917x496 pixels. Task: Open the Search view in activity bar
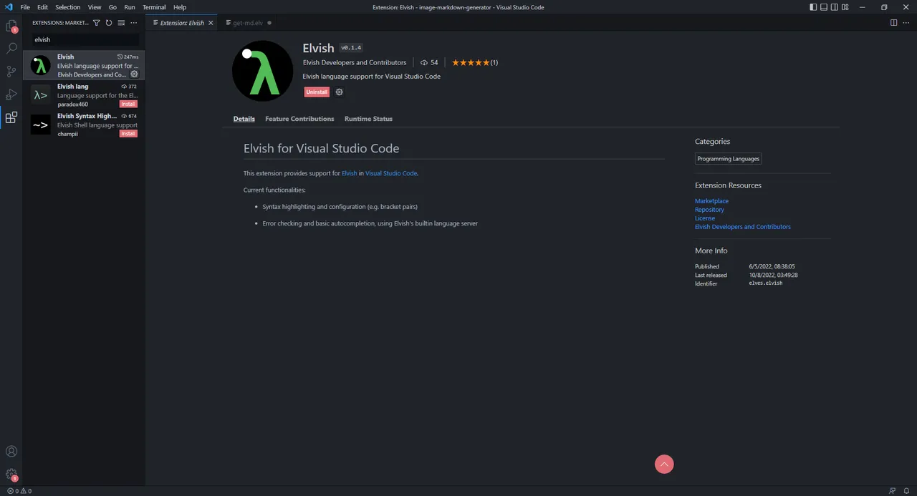pos(11,49)
